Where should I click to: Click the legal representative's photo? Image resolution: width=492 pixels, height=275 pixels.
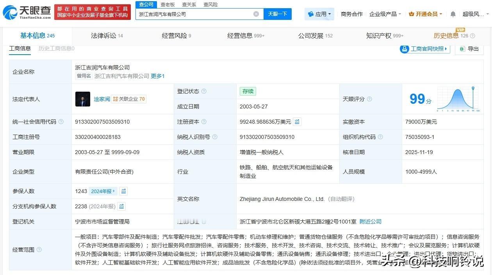(83, 99)
